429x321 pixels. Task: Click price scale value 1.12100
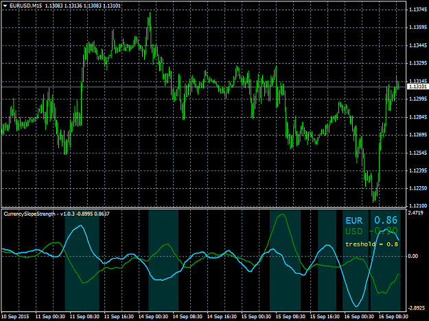[418, 206]
